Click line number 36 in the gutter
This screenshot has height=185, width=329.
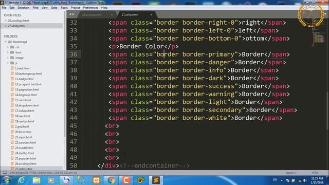coord(74,54)
